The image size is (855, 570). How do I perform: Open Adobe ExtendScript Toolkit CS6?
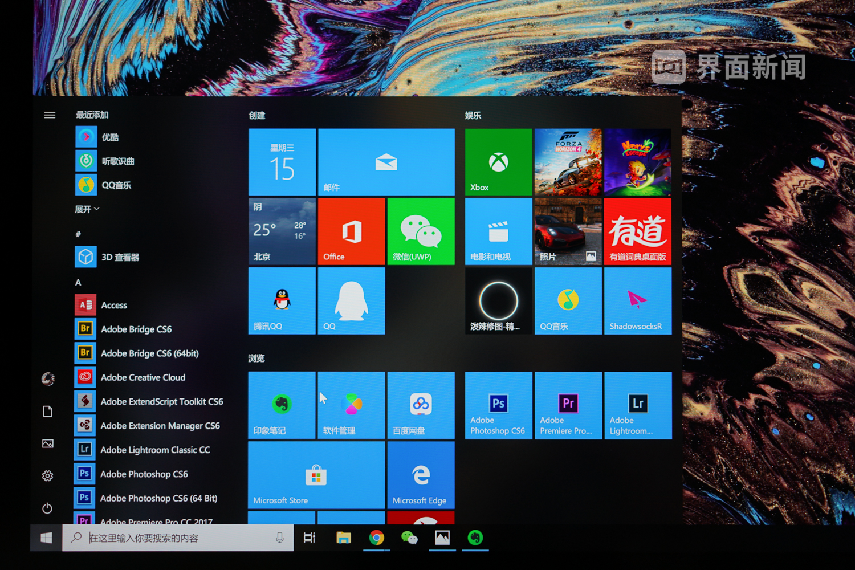click(149, 401)
